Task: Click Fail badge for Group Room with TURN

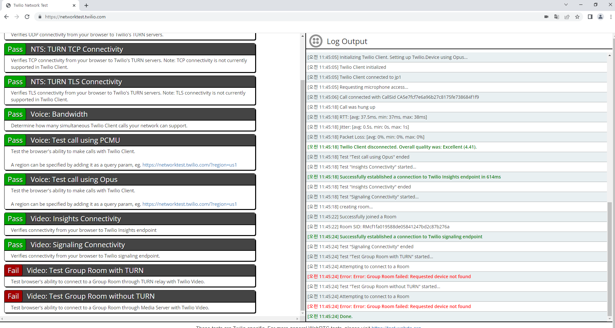Action: (x=13, y=270)
